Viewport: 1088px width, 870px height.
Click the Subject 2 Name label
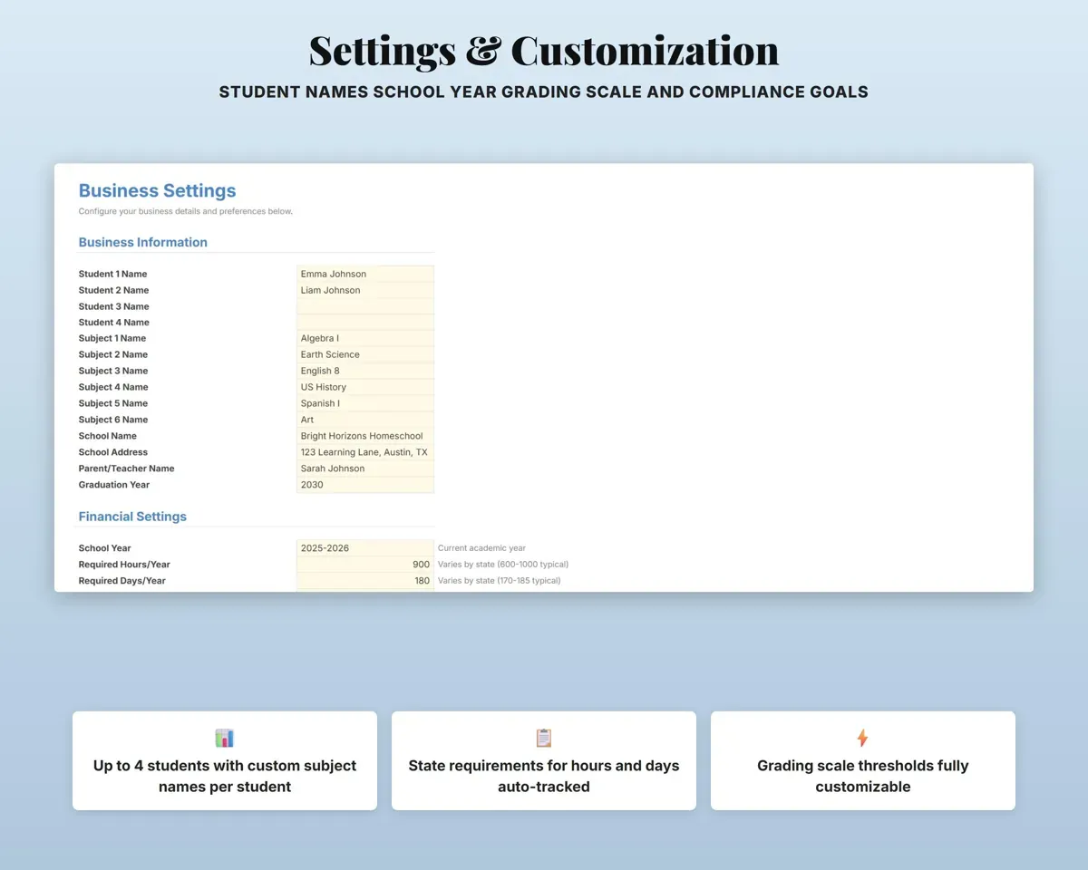point(112,355)
